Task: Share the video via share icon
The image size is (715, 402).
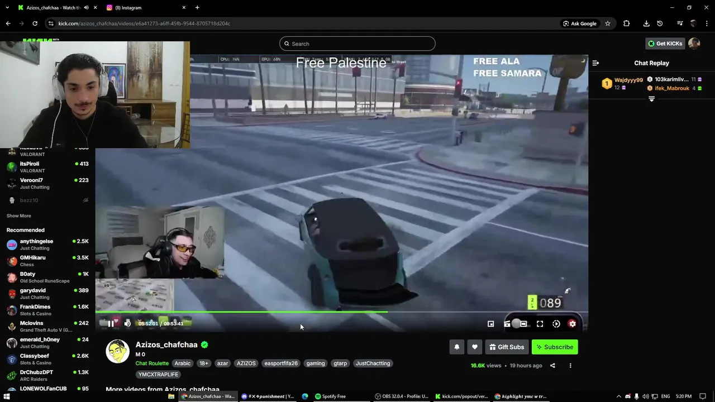Action: click(x=552, y=366)
